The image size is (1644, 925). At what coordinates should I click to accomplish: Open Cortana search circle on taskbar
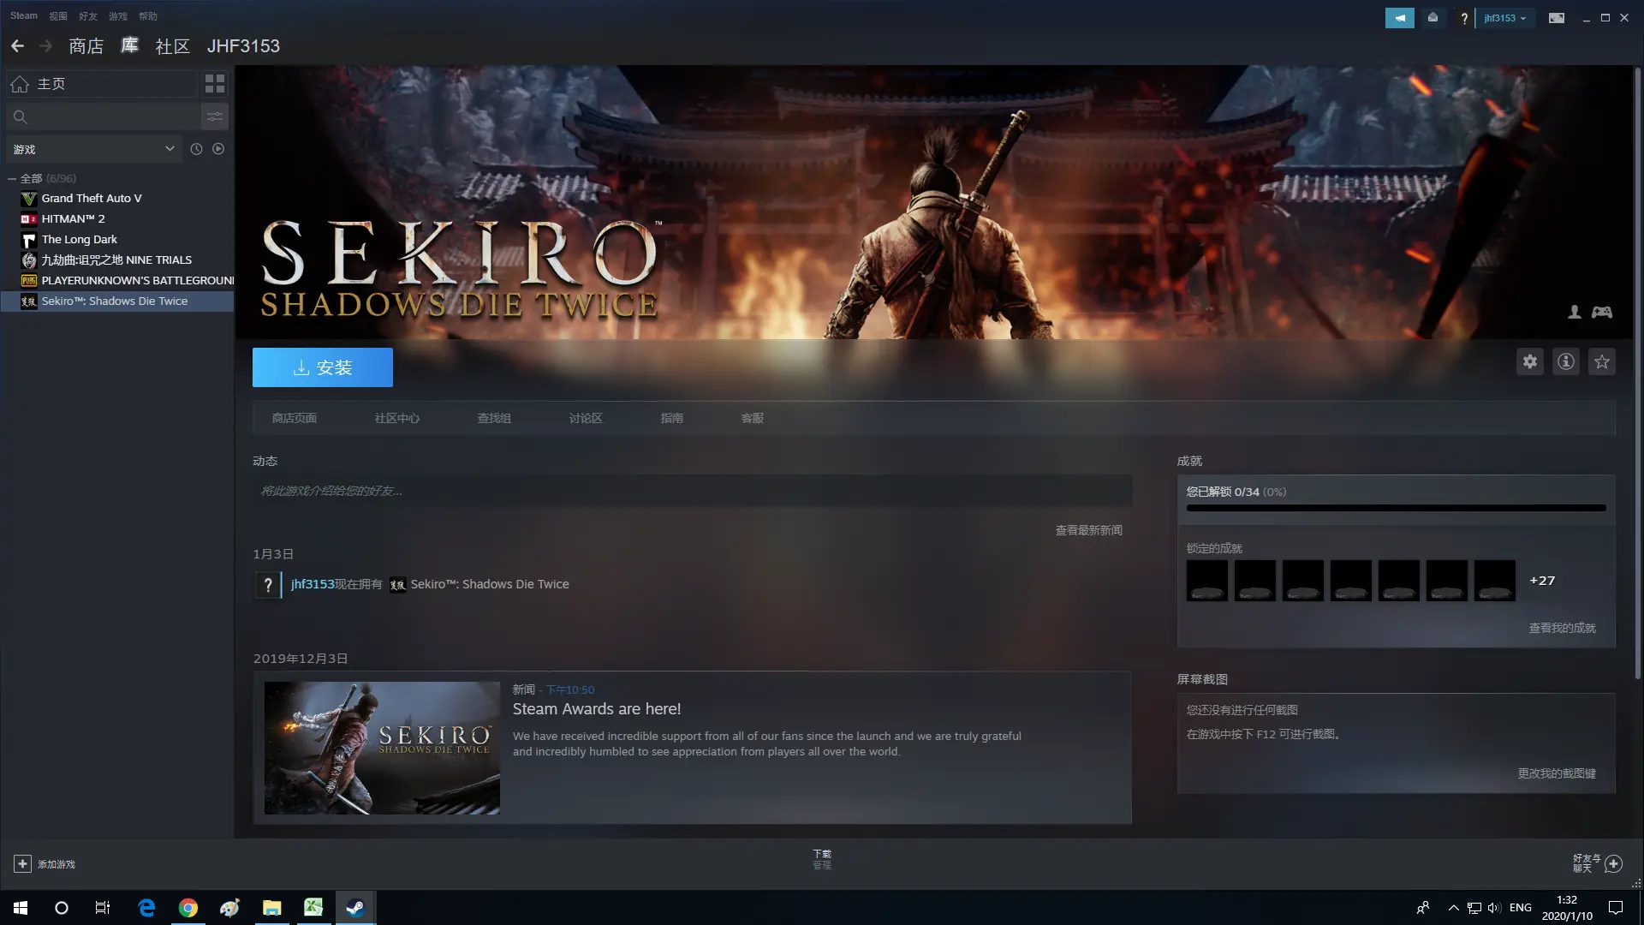tap(62, 908)
